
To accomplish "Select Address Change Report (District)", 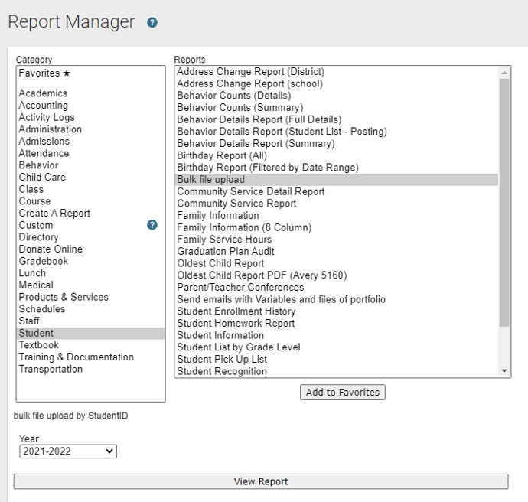I will tap(250, 72).
